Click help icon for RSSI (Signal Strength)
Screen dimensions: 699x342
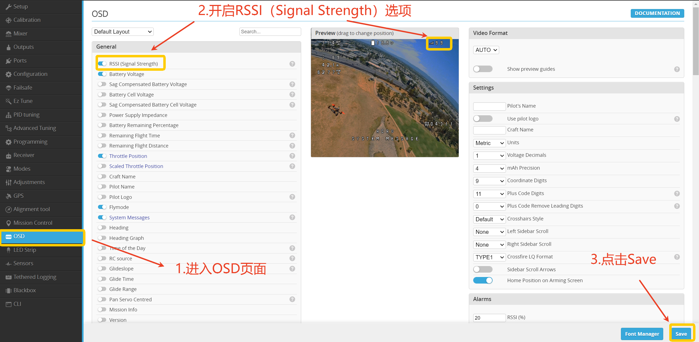pyautogui.click(x=292, y=64)
